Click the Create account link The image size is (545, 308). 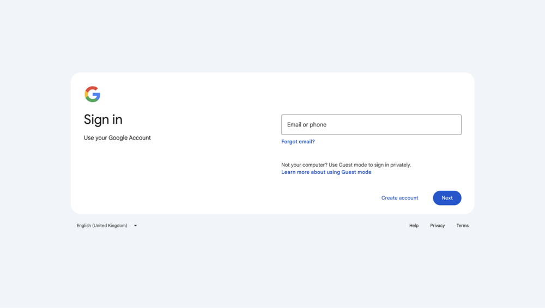coord(399,198)
